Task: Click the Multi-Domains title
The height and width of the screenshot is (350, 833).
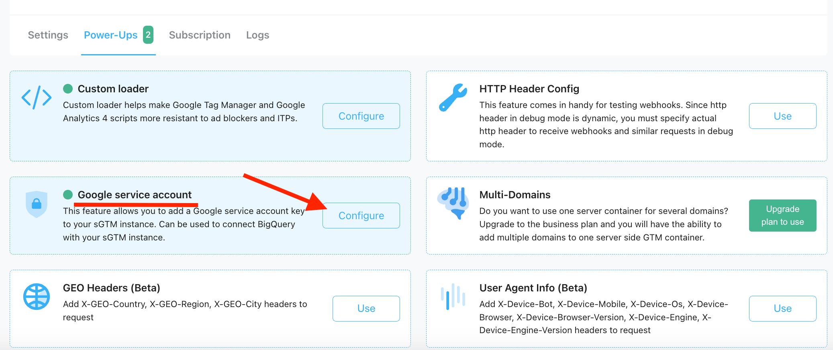Action: (515, 195)
